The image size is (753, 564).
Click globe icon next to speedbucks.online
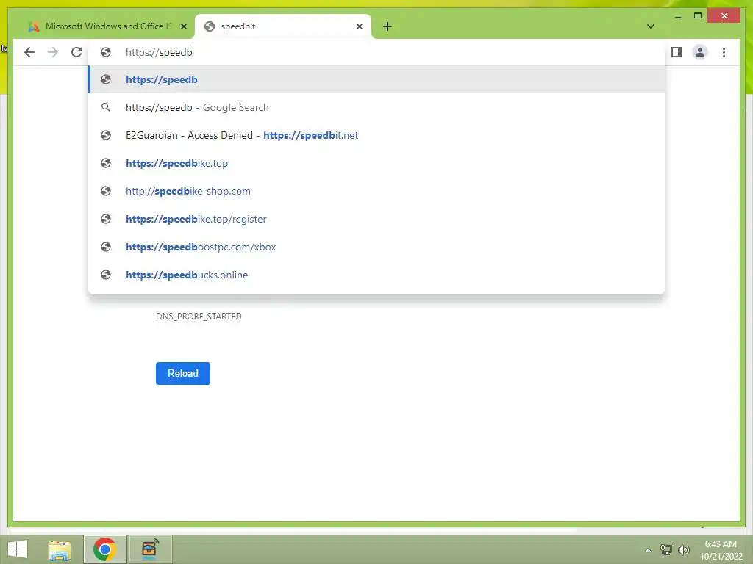coord(106,275)
